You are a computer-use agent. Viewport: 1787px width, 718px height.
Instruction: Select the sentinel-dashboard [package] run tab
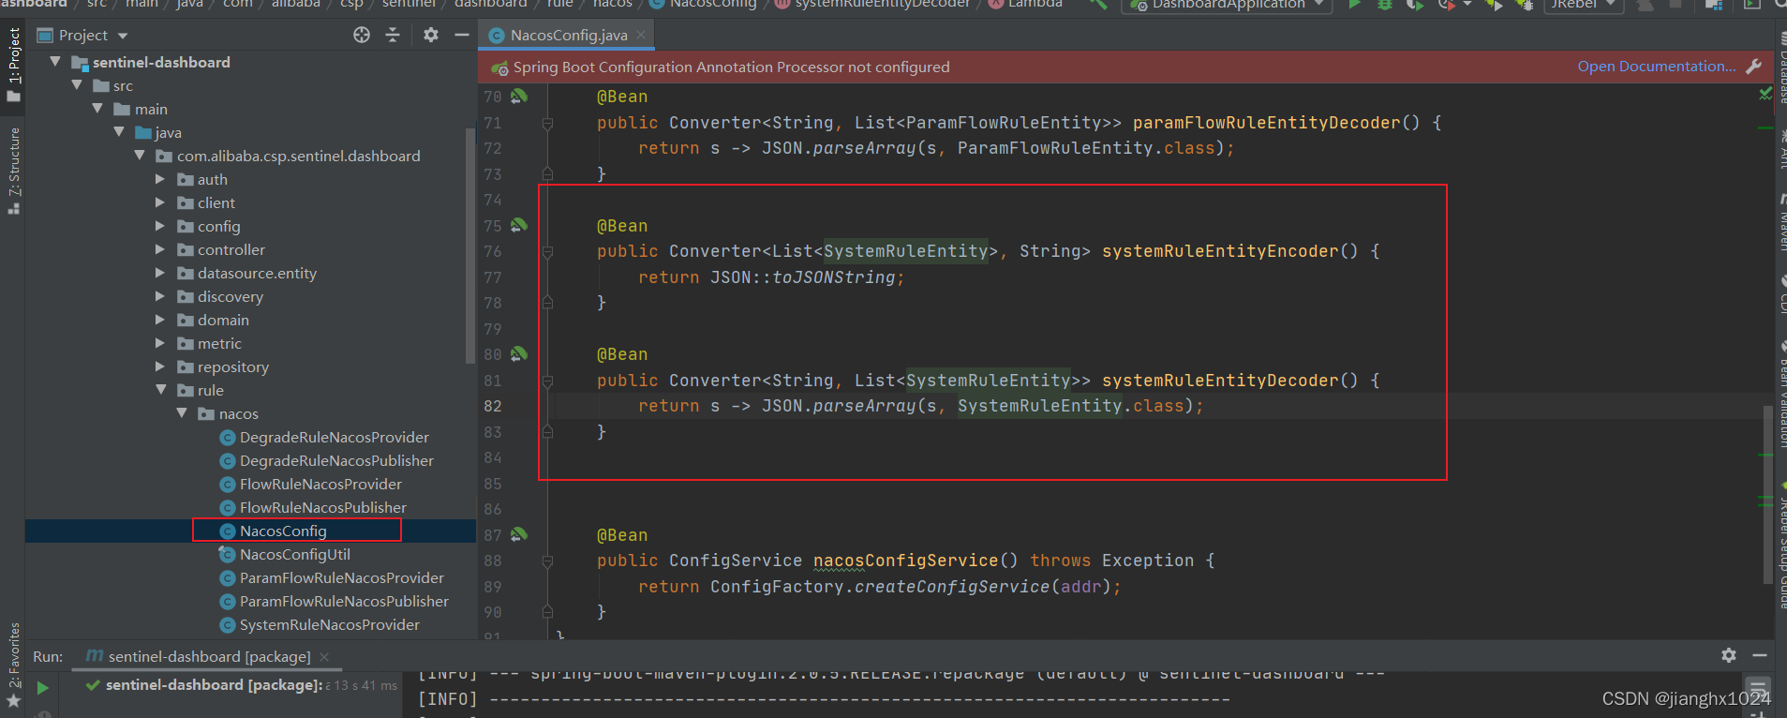coord(208,656)
